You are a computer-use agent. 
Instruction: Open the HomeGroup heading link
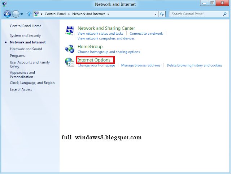coord(90,47)
